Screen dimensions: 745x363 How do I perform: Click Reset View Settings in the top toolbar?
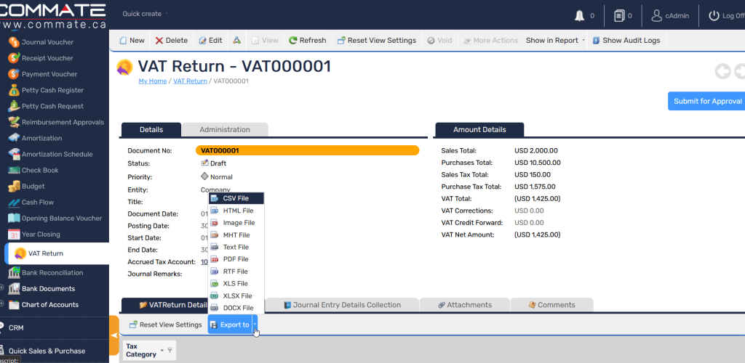(377, 41)
